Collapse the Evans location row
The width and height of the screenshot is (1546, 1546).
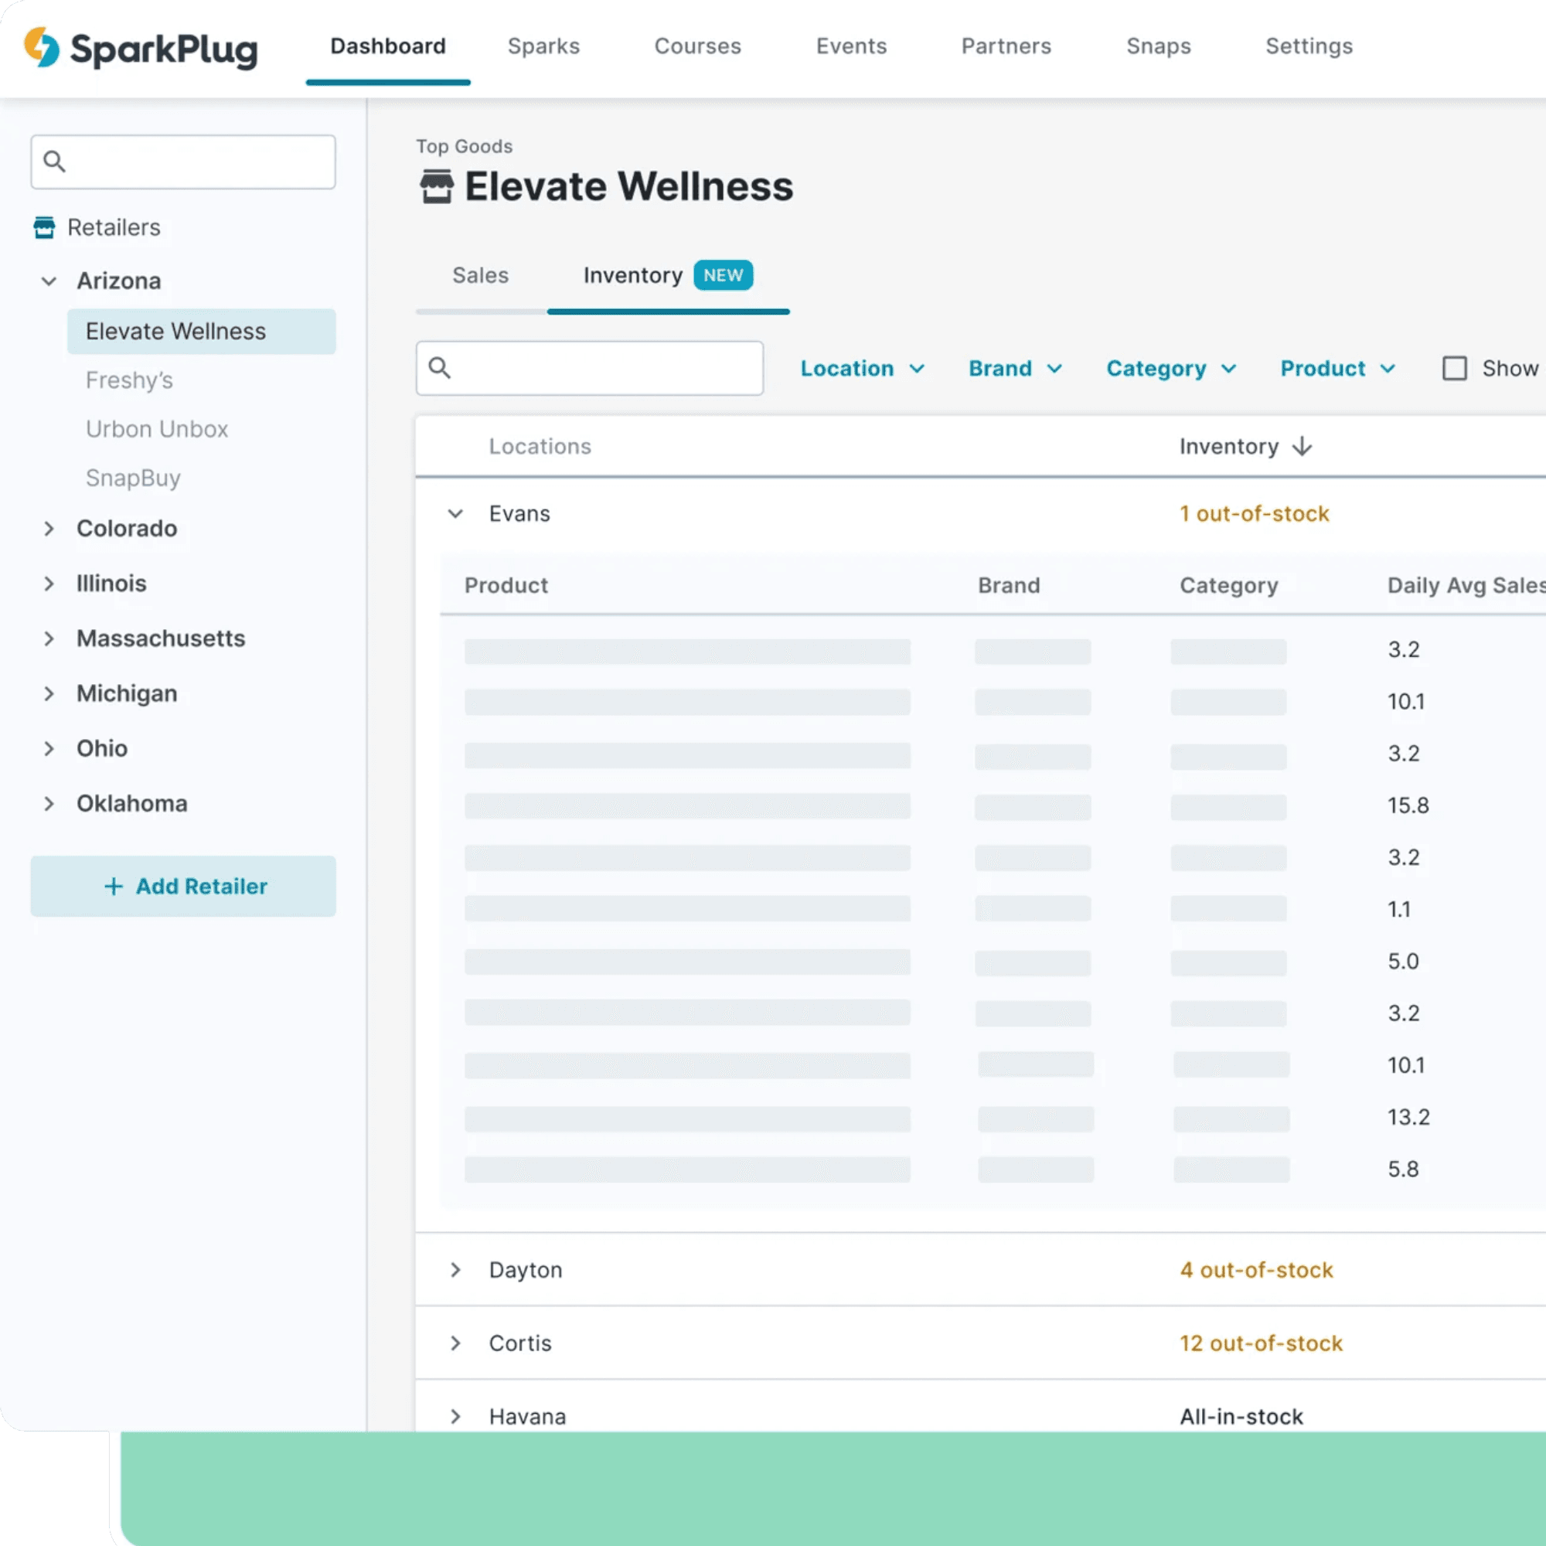pyautogui.click(x=456, y=514)
